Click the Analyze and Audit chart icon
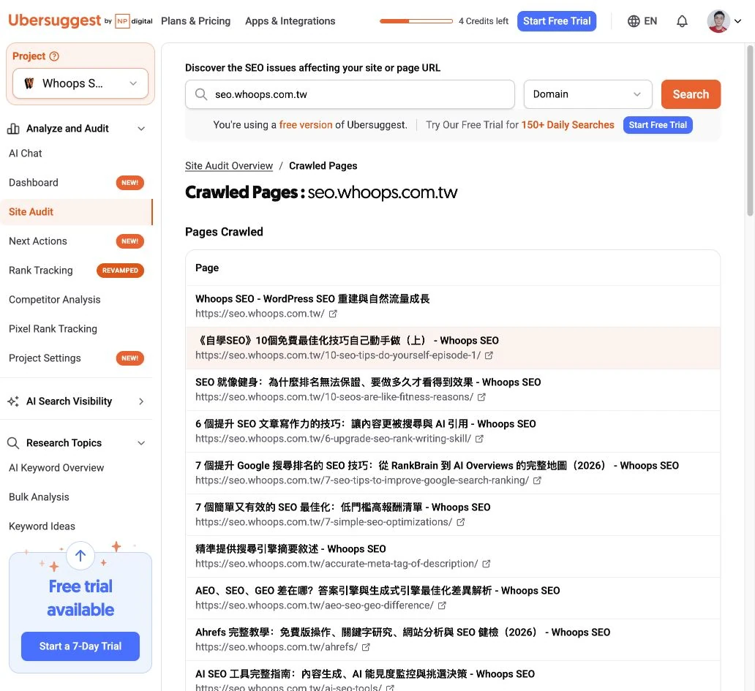This screenshot has height=691, width=755. tap(13, 129)
